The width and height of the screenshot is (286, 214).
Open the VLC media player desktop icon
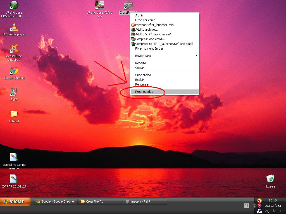14,28
